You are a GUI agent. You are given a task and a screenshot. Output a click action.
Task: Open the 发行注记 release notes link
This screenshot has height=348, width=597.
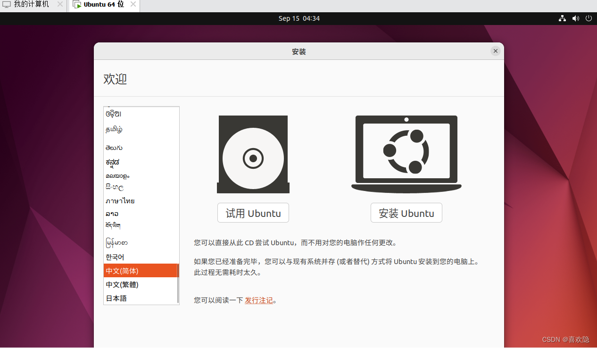(x=259, y=300)
